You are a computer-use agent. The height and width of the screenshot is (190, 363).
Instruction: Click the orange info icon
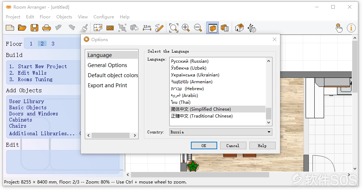351,28
